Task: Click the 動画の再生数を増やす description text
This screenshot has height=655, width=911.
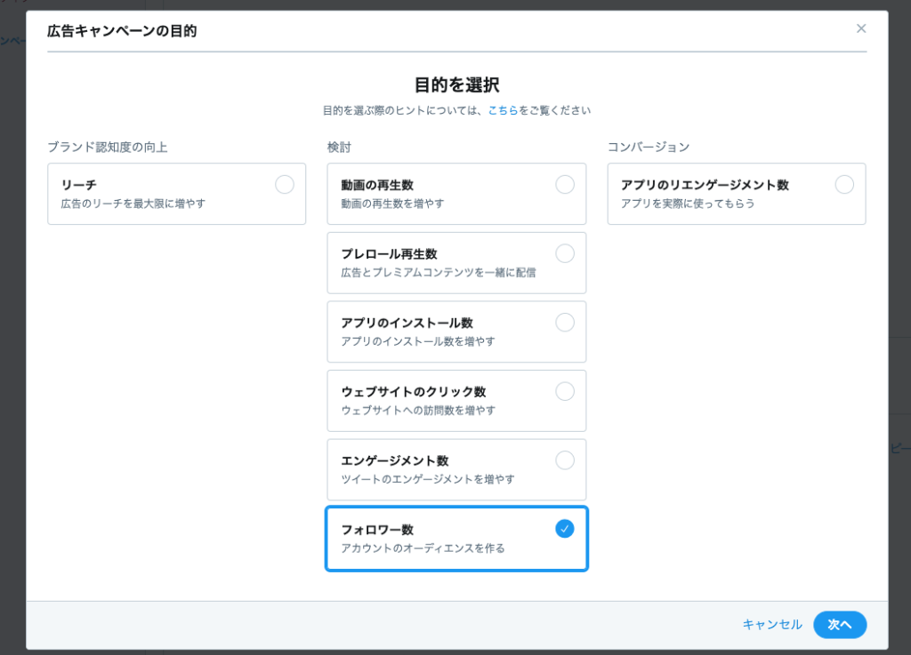Action: 392,204
